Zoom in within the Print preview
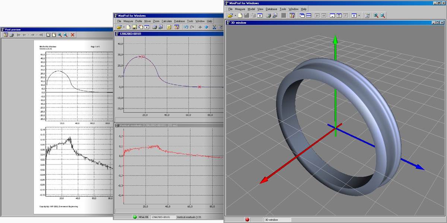 coord(59,35)
